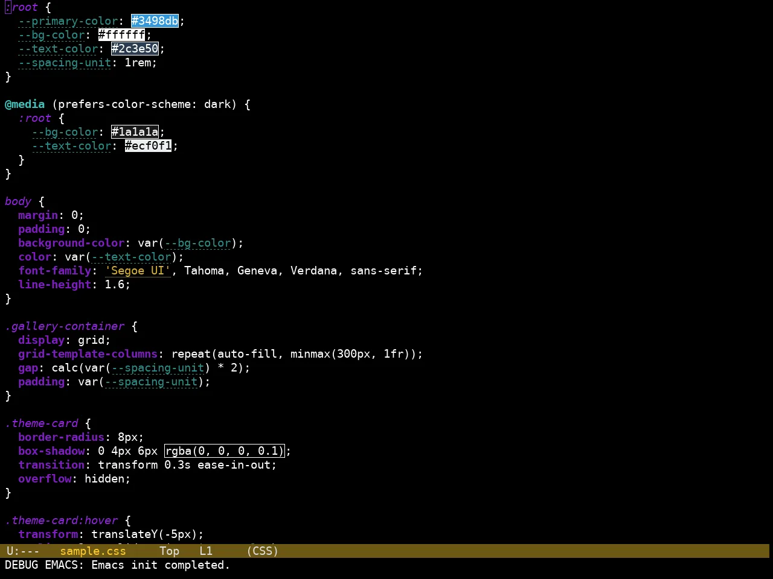Viewport: 773px width, 579px height.
Task: Click sample.css buffer name in mode line
Action: pyautogui.click(x=93, y=551)
